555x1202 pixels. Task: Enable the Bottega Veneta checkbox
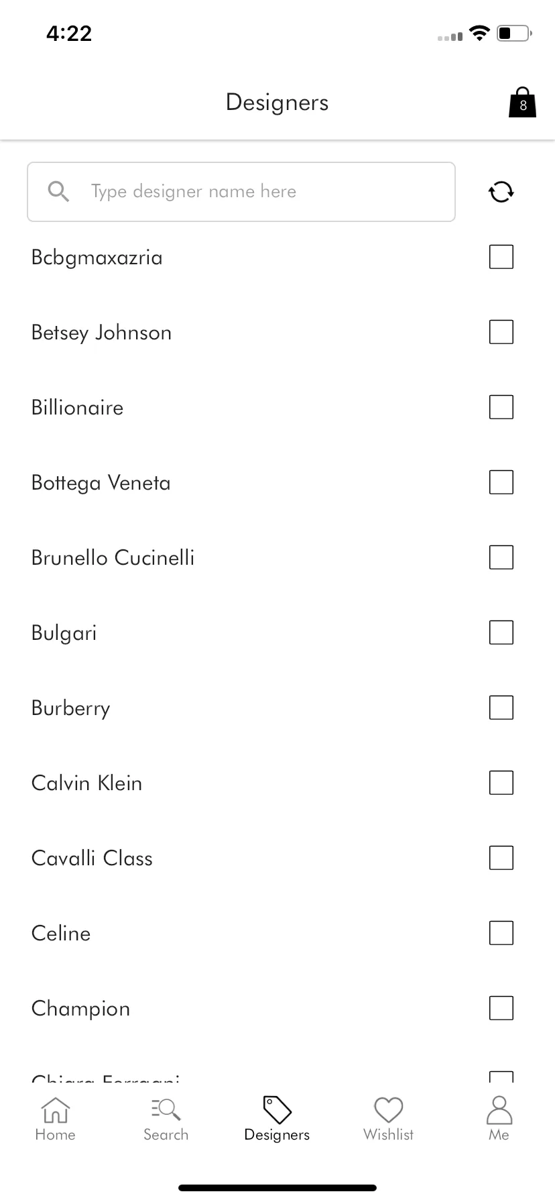501,482
